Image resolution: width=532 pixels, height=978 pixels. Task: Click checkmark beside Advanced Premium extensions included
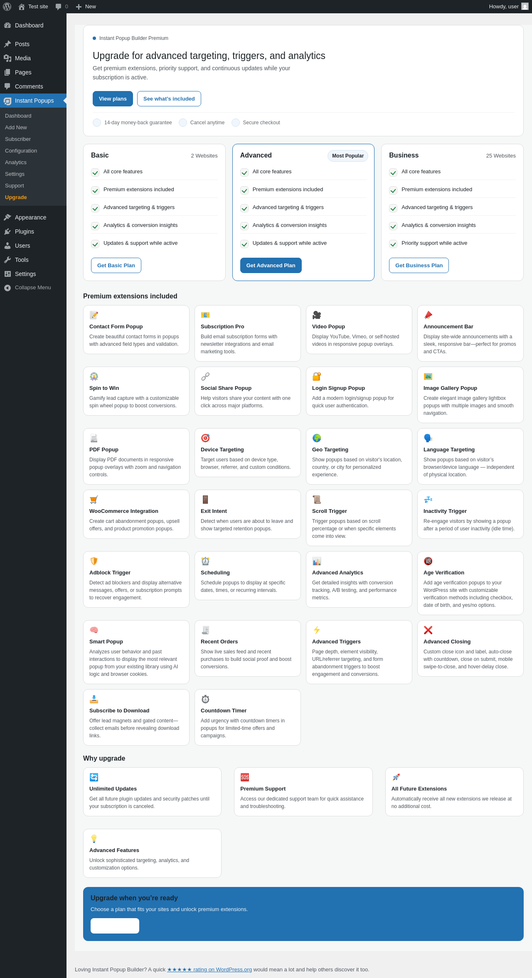pyautogui.click(x=244, y=190)
